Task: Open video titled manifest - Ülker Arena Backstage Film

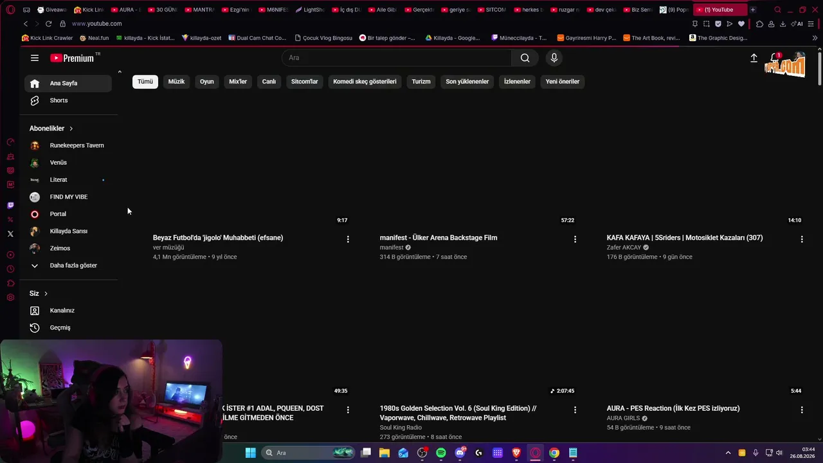Action: pos(439,238)
